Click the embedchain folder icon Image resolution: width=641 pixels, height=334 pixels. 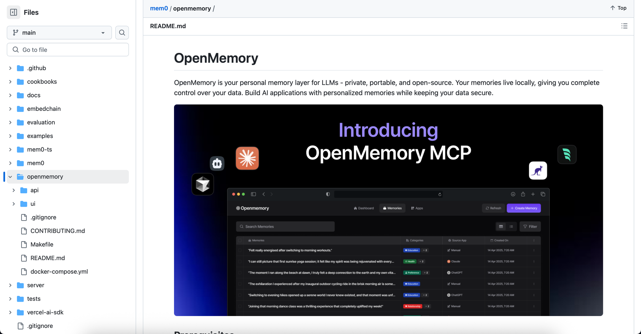pyautogui.click(x=20, y=109)
